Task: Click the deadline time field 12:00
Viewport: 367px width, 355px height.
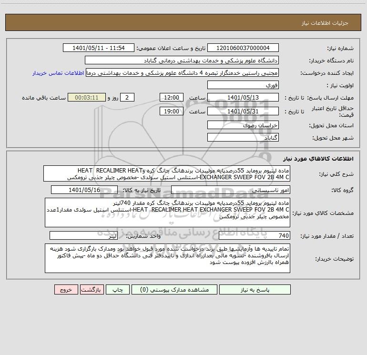Action: [x=171, y=97]
